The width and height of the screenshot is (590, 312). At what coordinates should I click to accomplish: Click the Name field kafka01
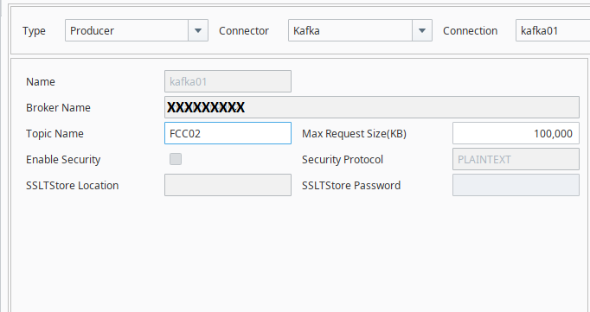tap(228, 81)
